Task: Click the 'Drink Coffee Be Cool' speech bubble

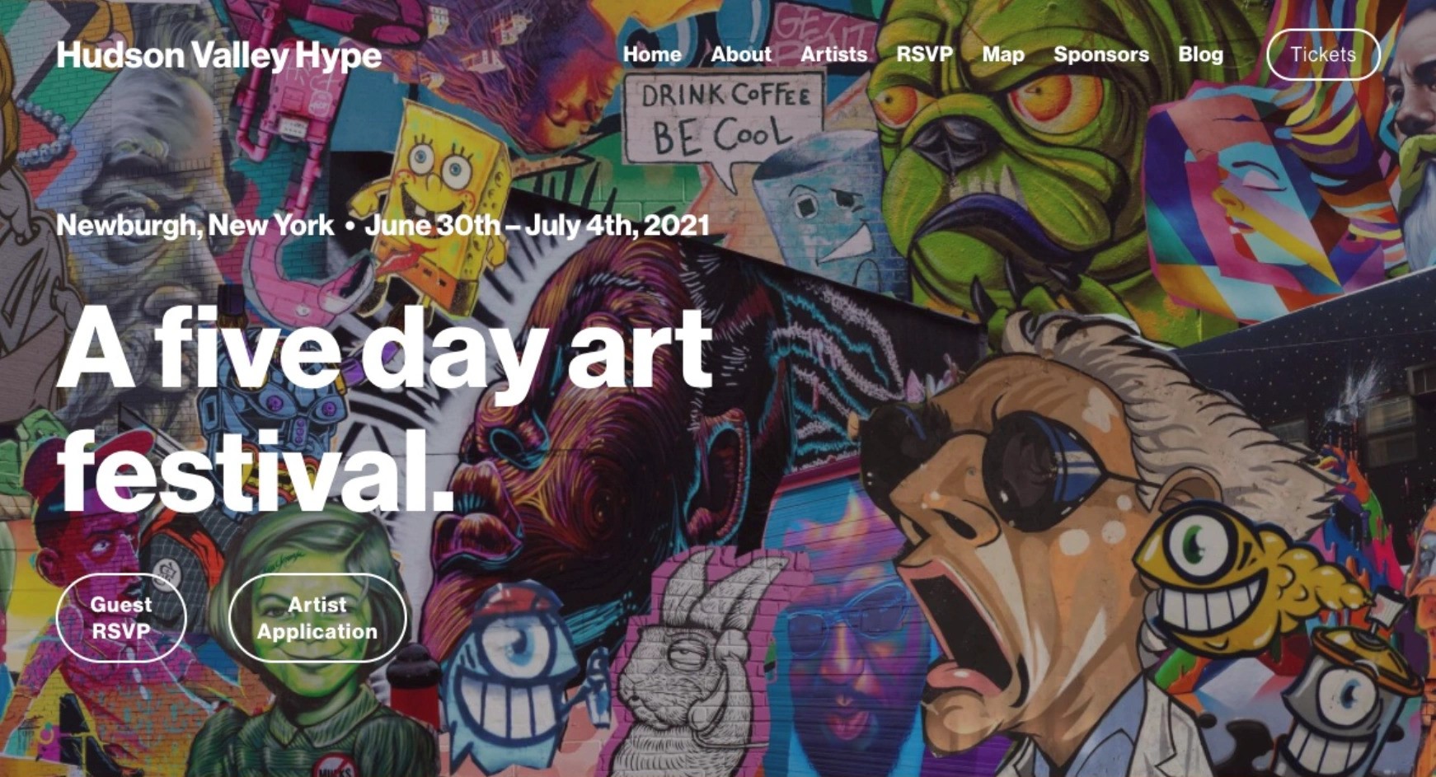Action: [x=723, y=124]
